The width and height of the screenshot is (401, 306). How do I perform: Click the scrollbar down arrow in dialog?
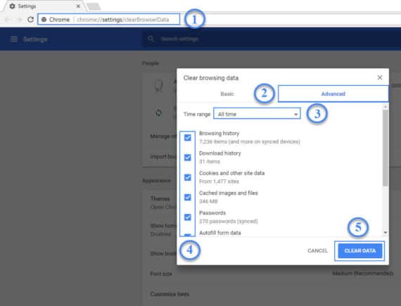(385, 232)
